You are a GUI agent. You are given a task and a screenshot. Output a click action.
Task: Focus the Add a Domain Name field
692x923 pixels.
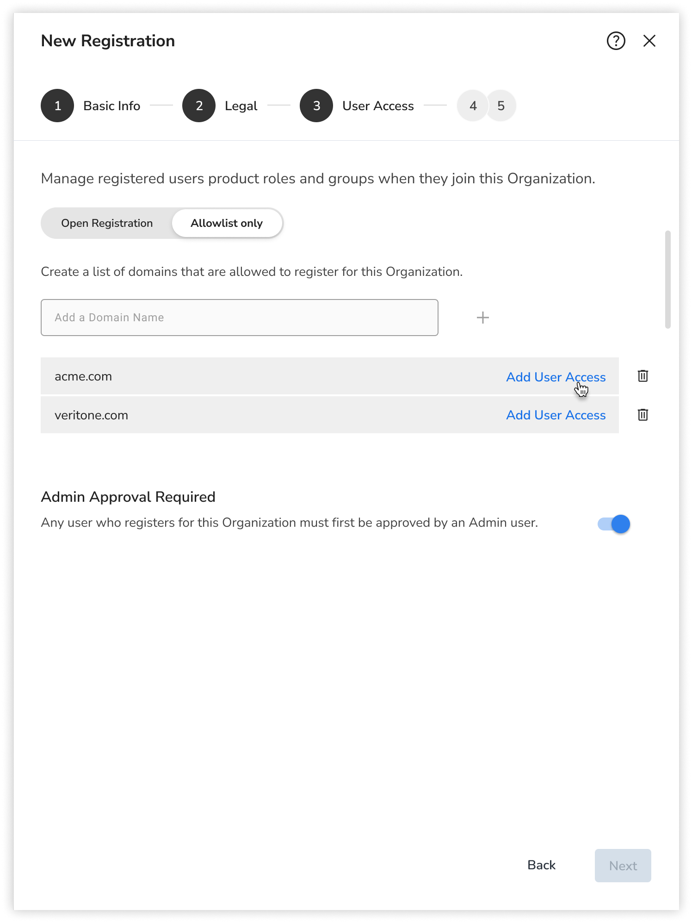[239, 317]
